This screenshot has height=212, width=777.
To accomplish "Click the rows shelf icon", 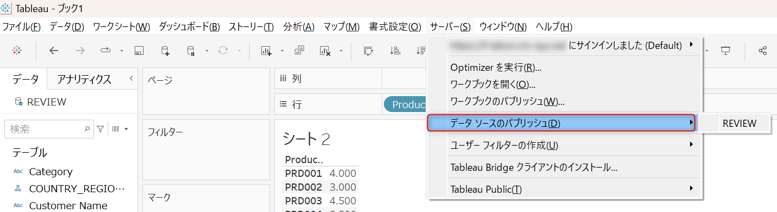I will click(x=283, y=104).
